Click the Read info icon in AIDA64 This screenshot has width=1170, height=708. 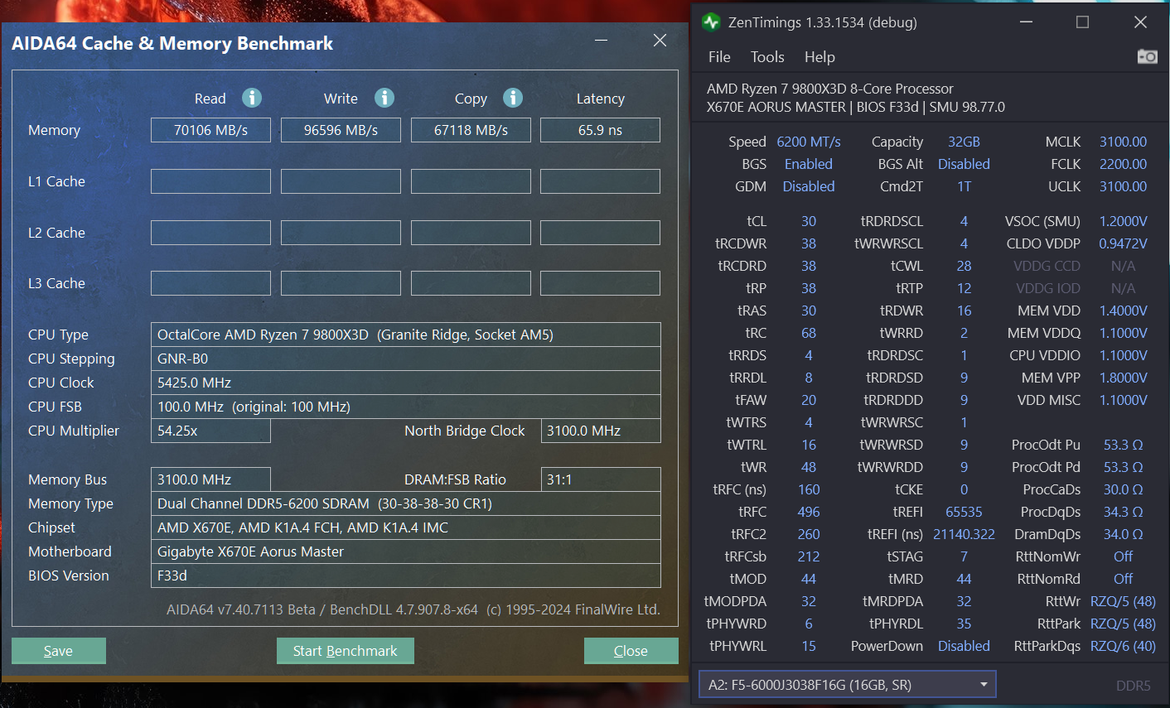(x=252, y=98)
